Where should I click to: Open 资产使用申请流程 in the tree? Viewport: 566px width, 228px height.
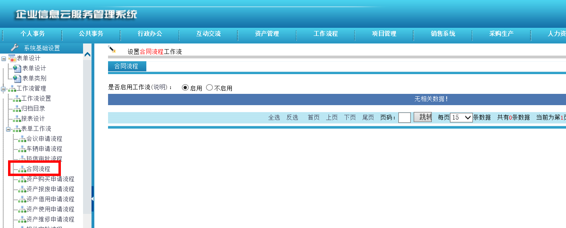tap(50, 209)
